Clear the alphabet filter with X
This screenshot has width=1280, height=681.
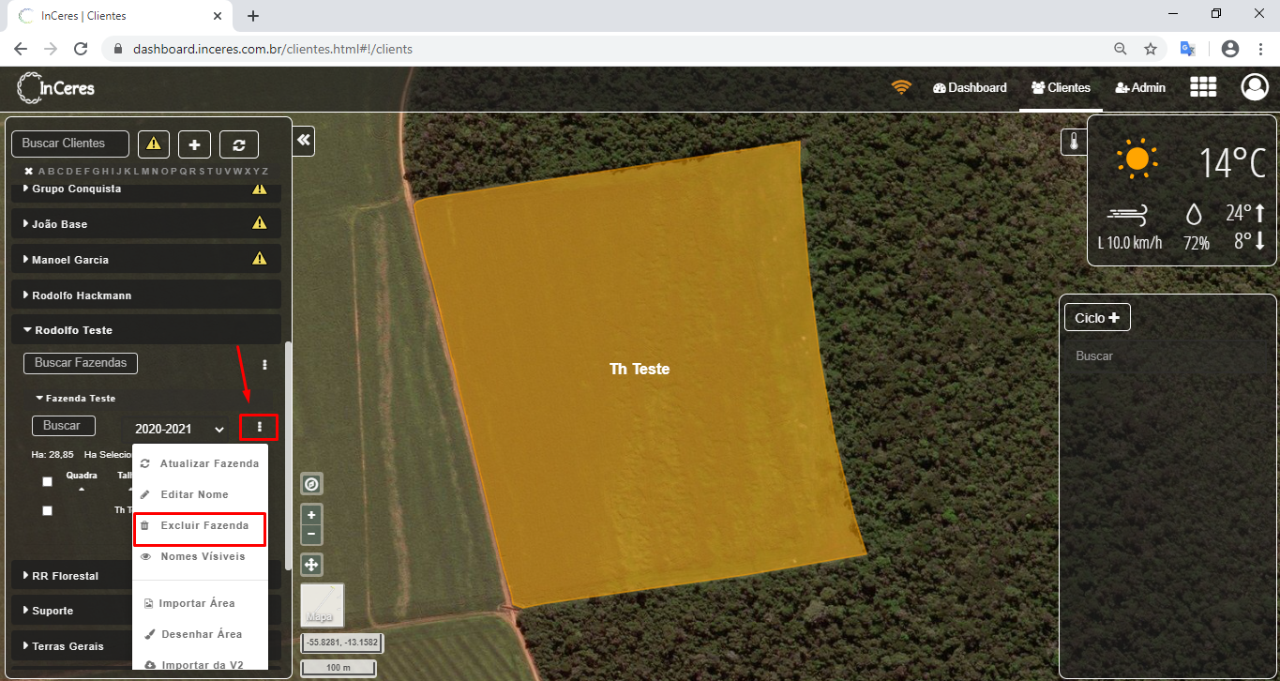pyautogui.click(x=28, y=171)
